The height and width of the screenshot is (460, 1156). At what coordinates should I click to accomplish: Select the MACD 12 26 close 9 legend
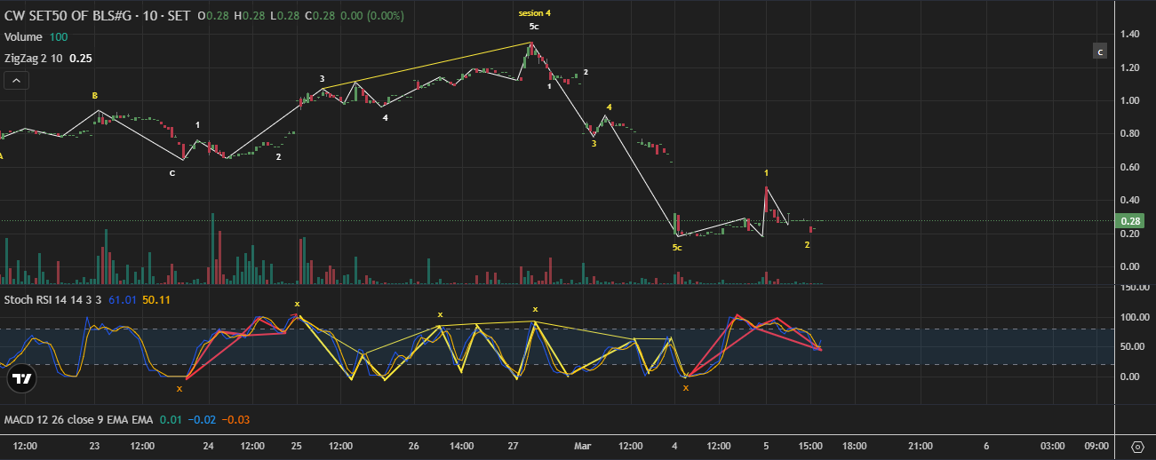(78, 419)
